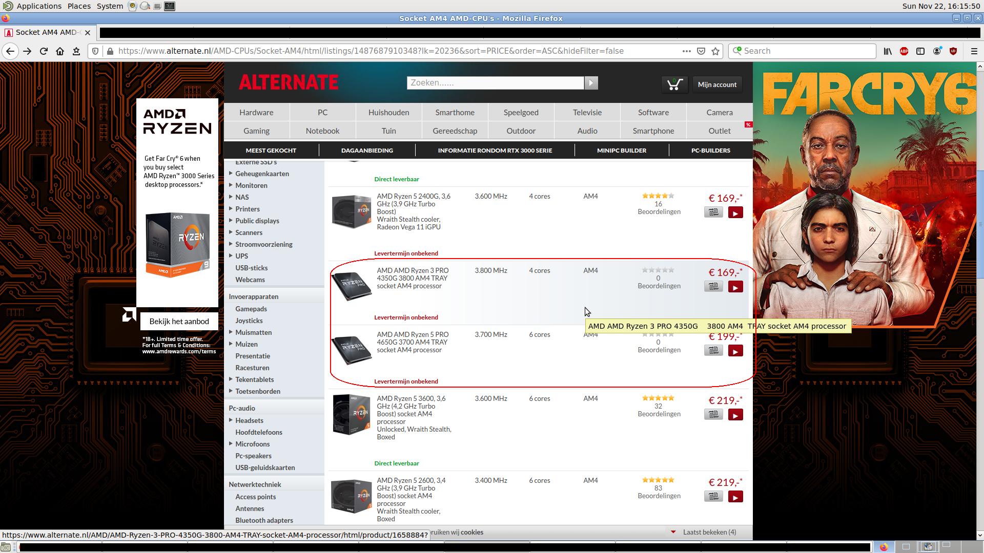The image size is (984, 553).
Task: Open the Firefox Library icon
Action: tap(888, 51)
